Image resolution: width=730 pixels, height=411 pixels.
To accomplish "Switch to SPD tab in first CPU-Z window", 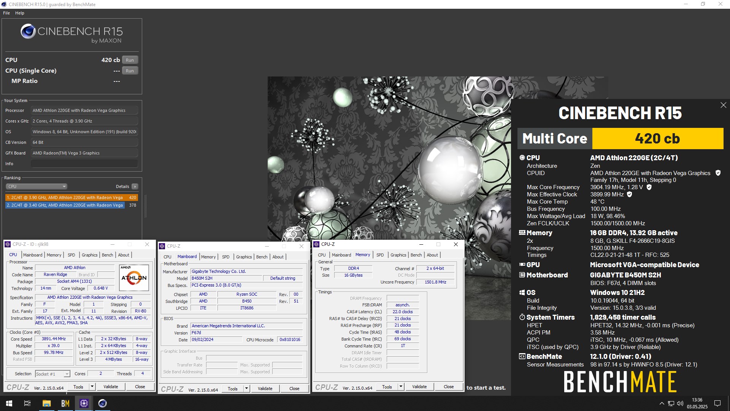I will (x=71, y=255).
